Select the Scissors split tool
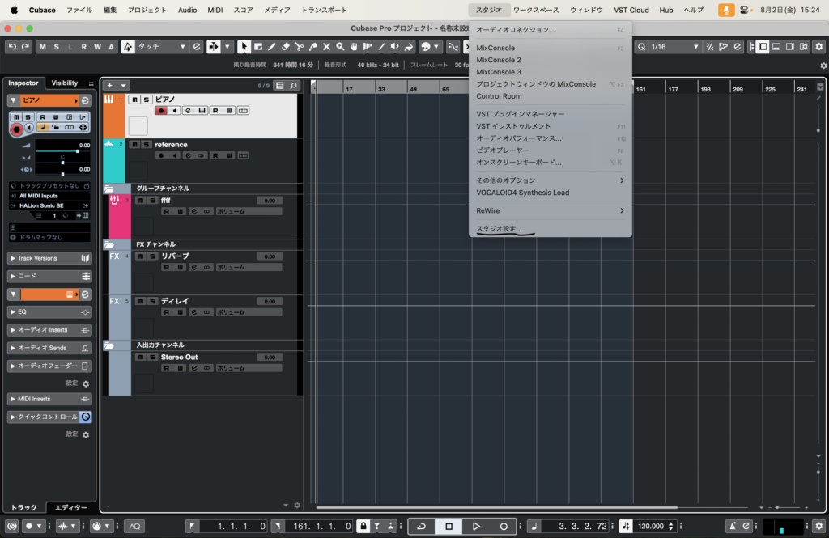The height and width of the screenshot is (538, 829). tap(299, 47)
